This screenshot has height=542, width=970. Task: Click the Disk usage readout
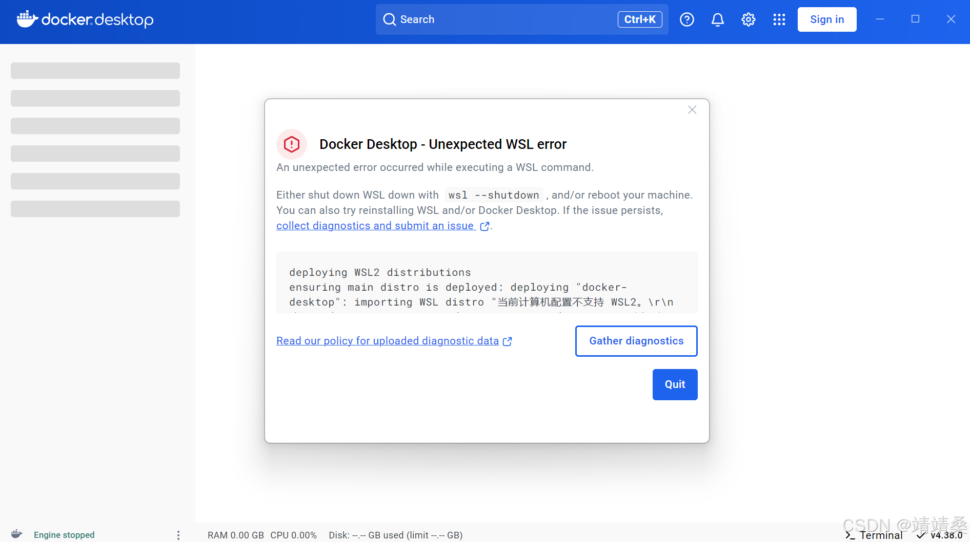[x=396, y=535]
